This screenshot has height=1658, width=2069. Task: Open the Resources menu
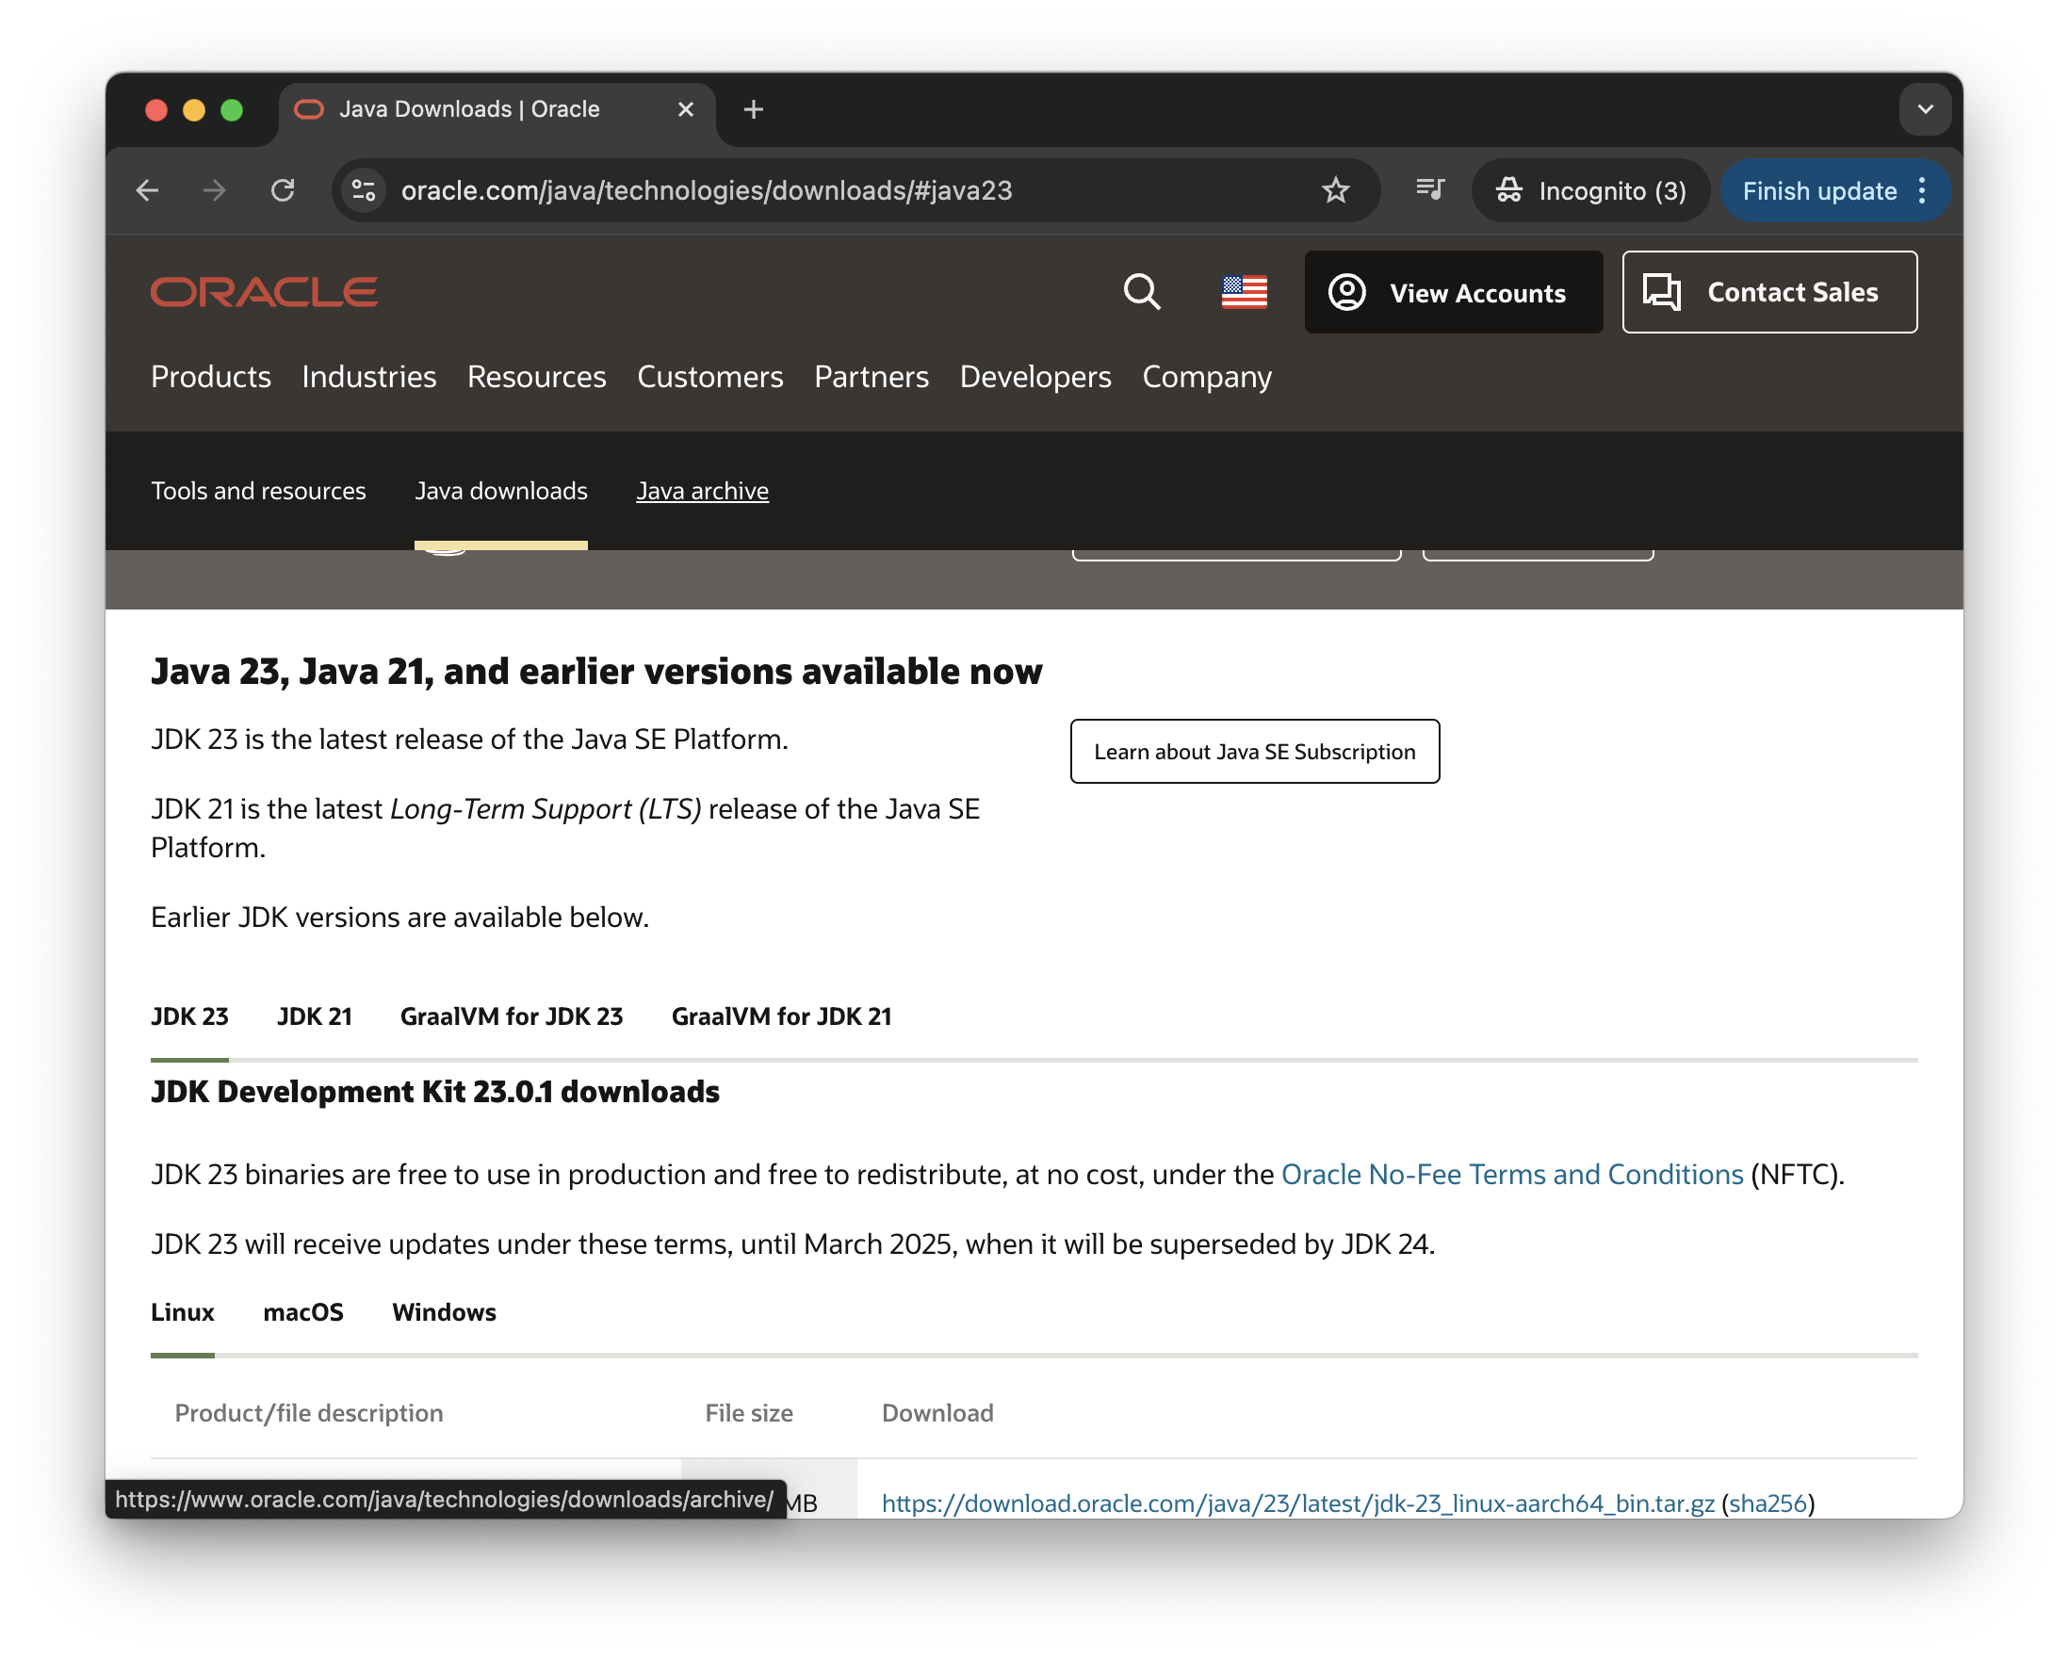[536, 376]
